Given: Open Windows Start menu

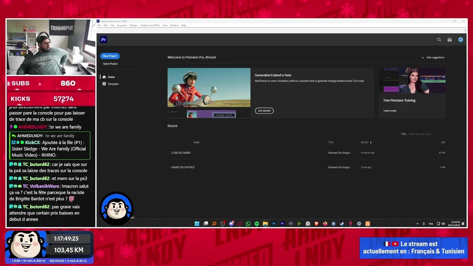Looking at the screenshot, I should click(197, 224).
